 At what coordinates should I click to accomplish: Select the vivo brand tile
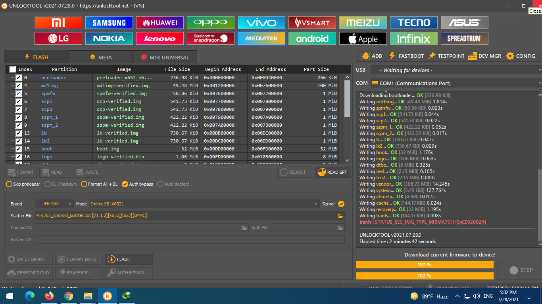pyautogui.click(x=261, y=23)
